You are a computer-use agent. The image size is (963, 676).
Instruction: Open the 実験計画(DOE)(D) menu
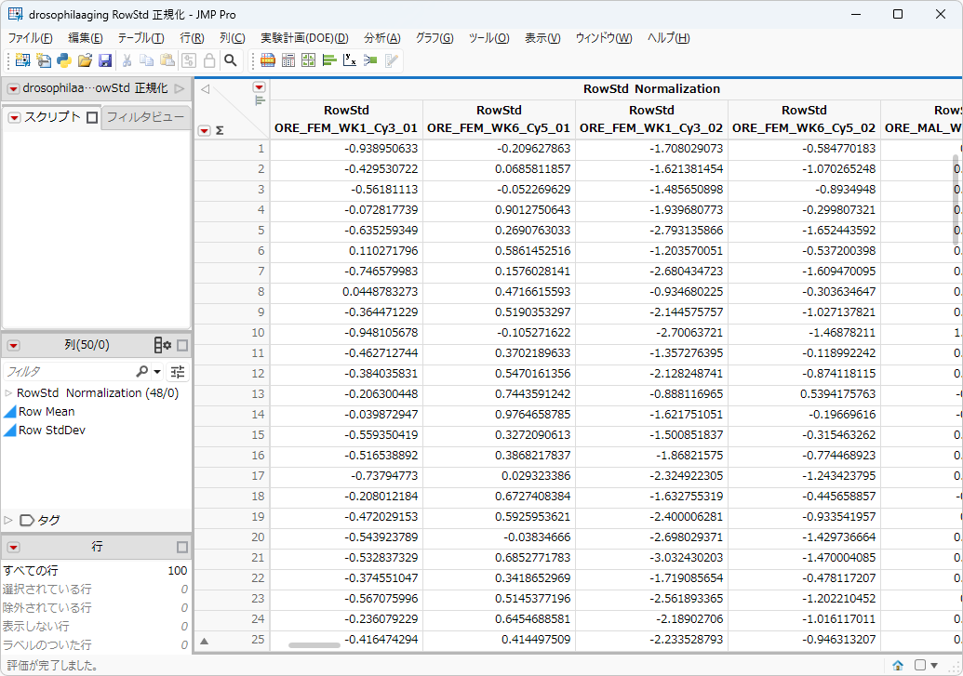[304, 38]
